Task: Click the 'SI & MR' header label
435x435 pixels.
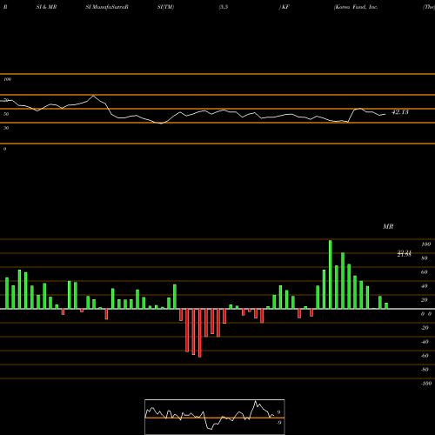Action: point(46,7)
